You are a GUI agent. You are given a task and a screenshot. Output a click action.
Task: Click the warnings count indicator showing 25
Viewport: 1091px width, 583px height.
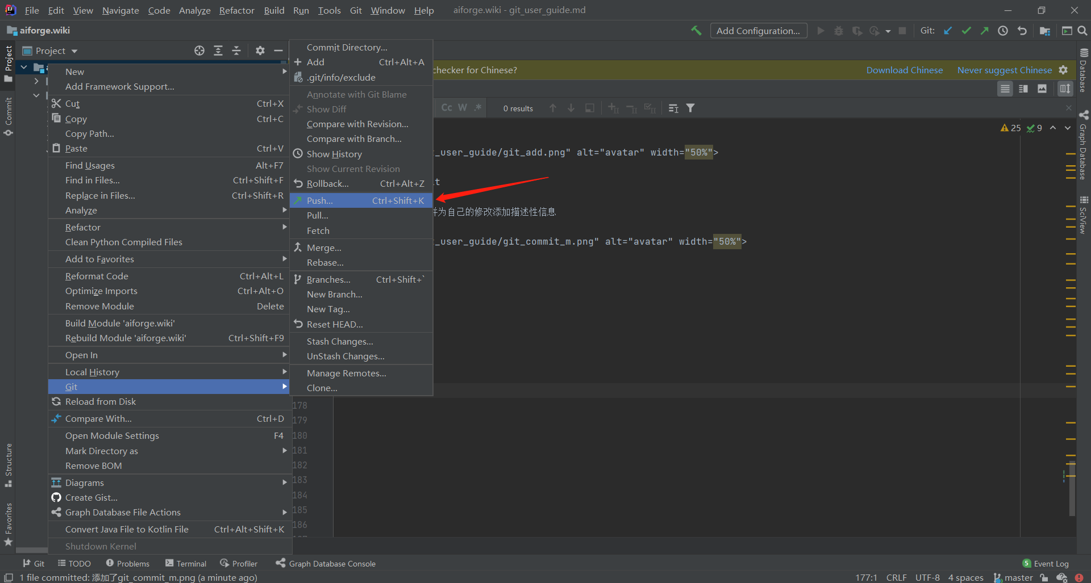1010,128
